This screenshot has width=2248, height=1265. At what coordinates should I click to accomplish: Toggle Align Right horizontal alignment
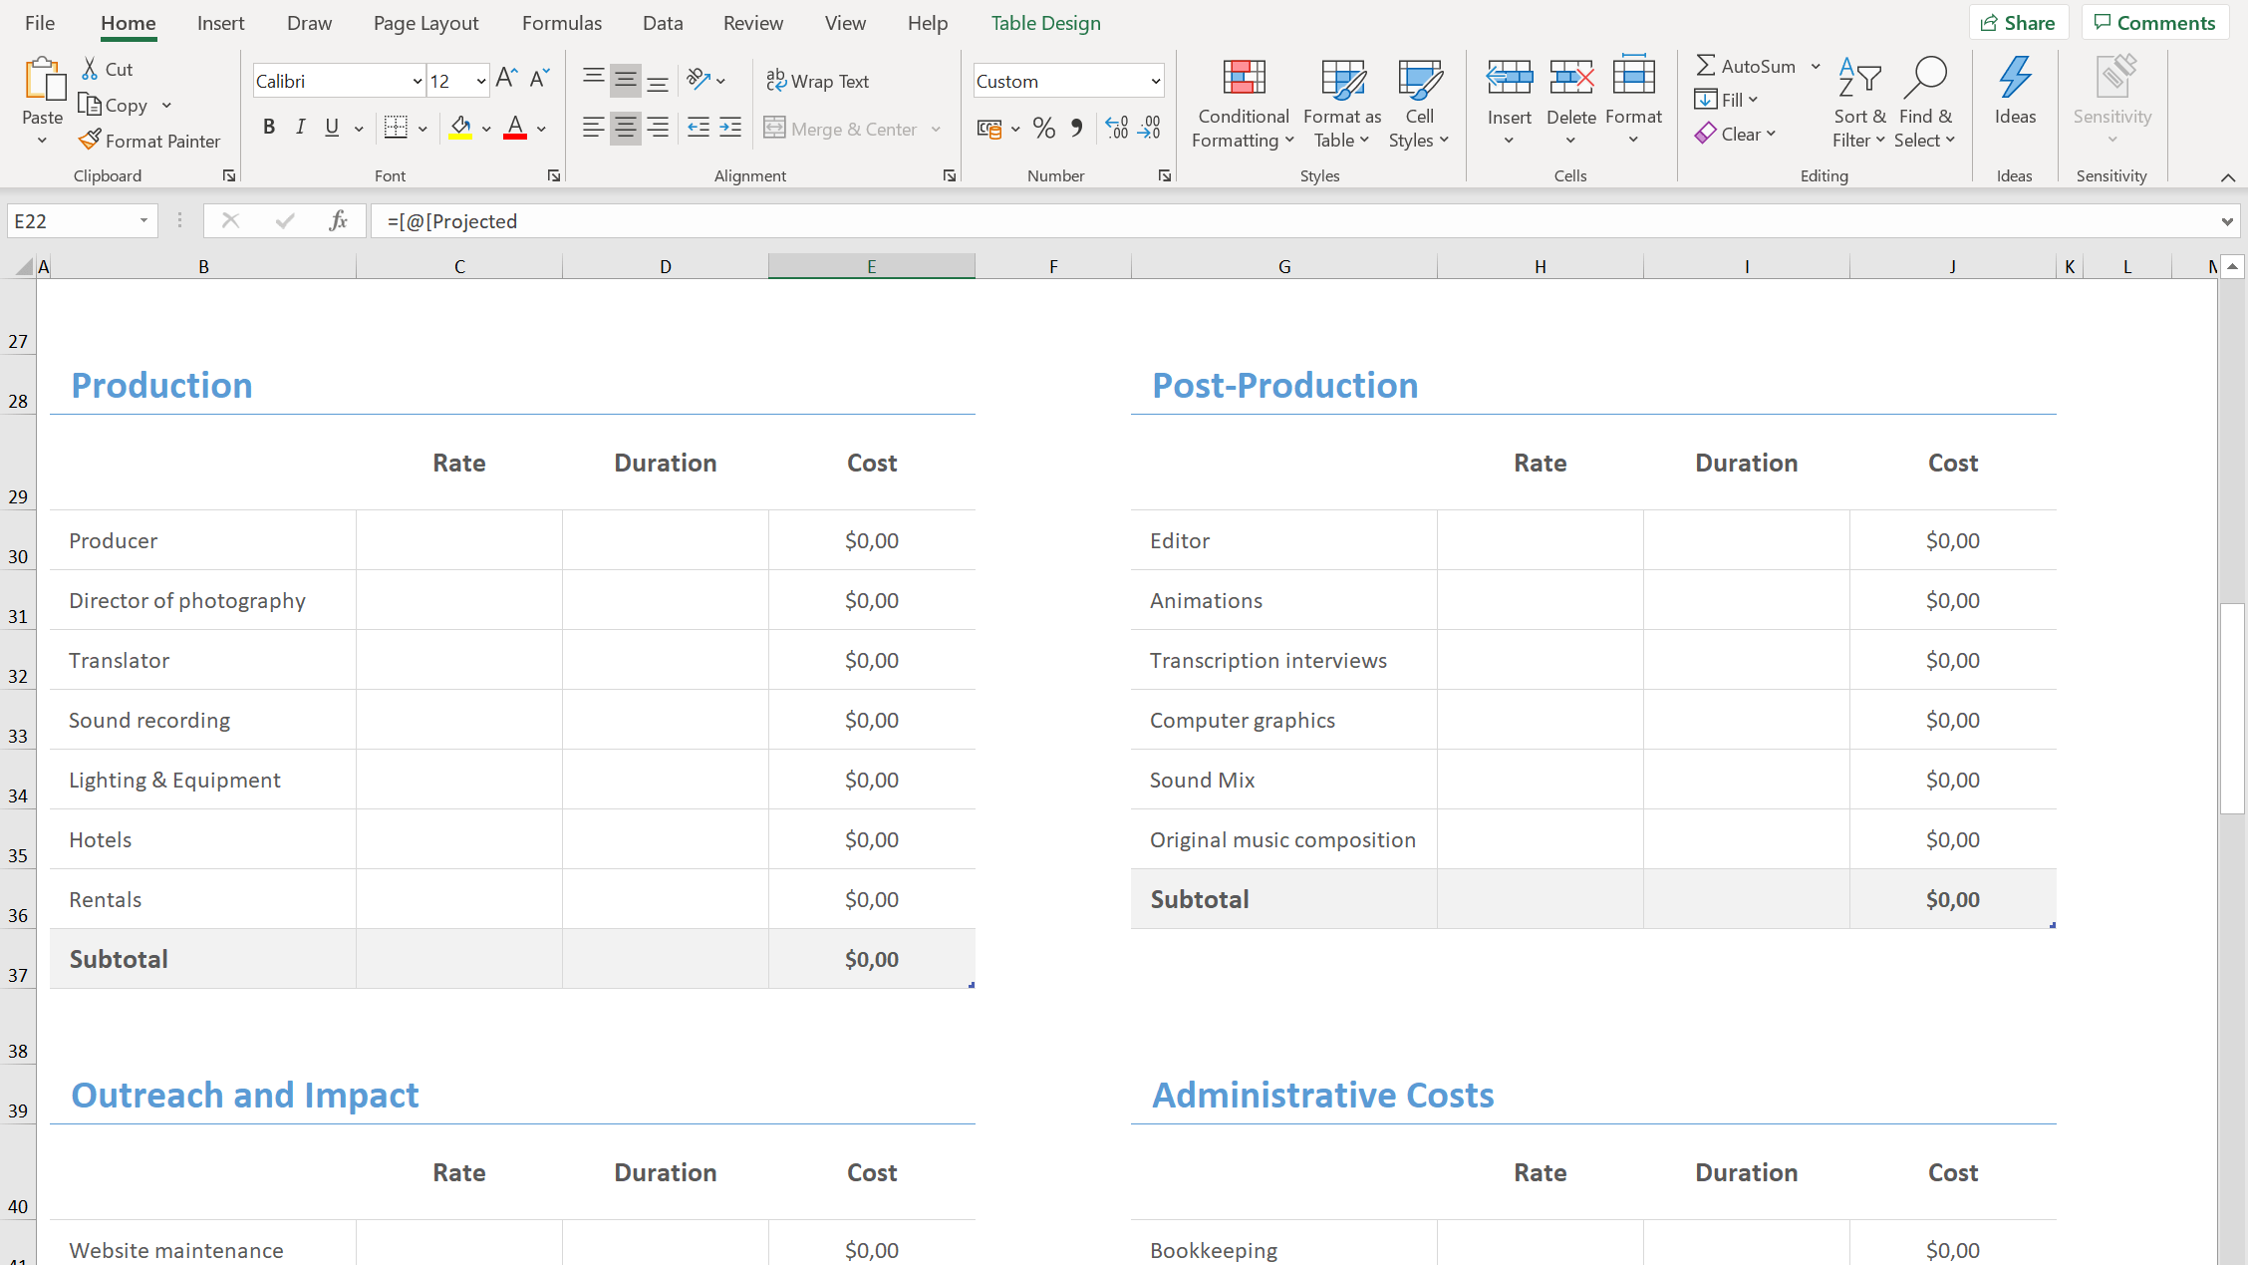[658, 128]
